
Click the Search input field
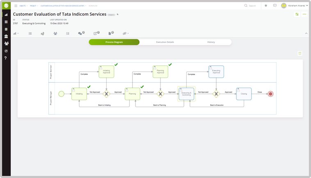click(252, 6)
